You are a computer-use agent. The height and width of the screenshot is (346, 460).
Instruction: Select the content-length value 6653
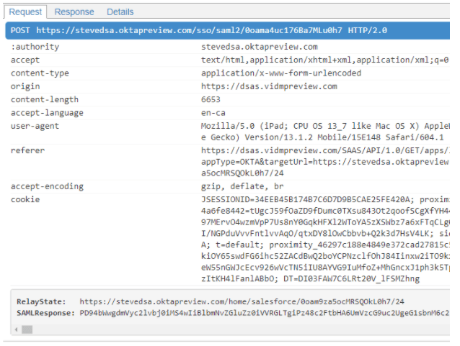click(x=211, y=100)
